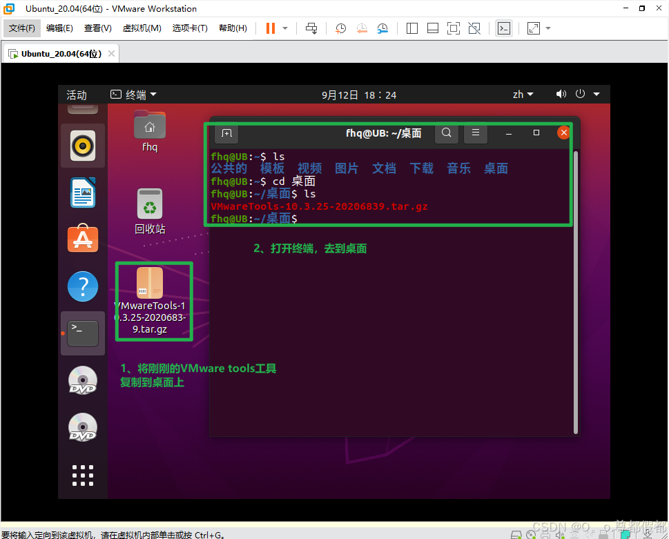Image resolution: width=669 pixels, height=539 pixels.
Task: Click VMwareTools-10.3.25-20206839.tar.gz text in terminal
Action: (319, 206)
